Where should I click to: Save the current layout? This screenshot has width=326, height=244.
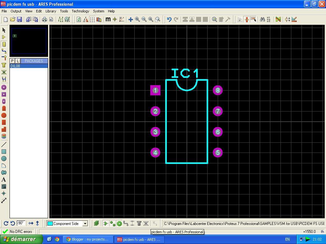coord(19,19)
